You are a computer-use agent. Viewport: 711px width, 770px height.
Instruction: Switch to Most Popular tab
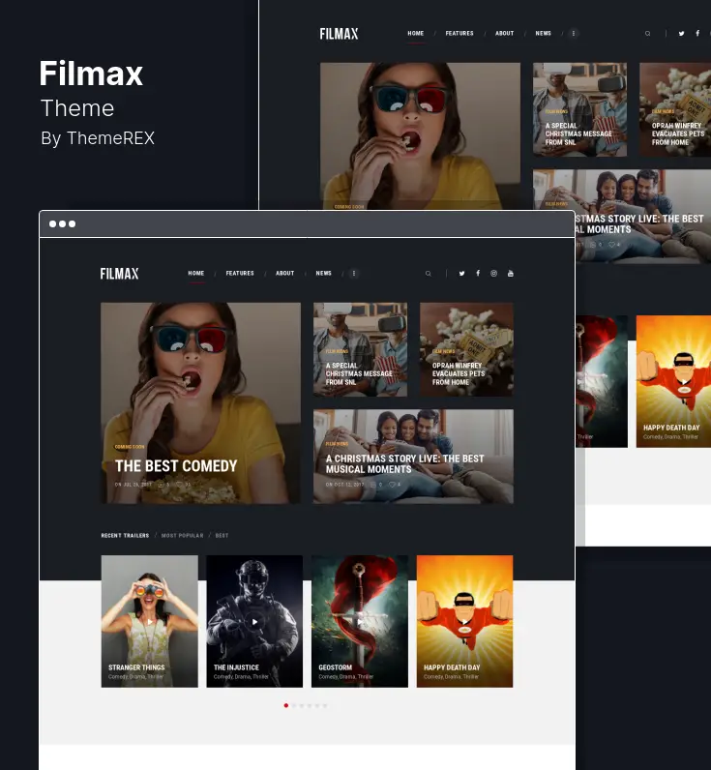[x=182, y=535]
